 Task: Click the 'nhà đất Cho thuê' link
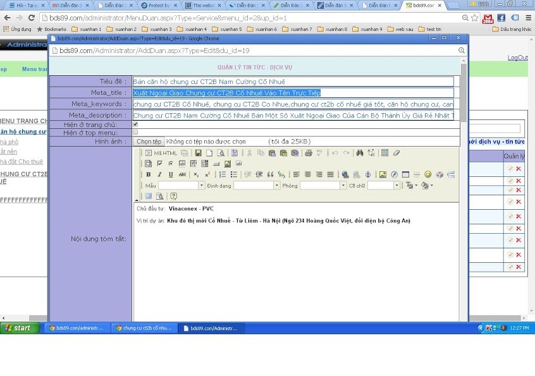tap(22, 162)
